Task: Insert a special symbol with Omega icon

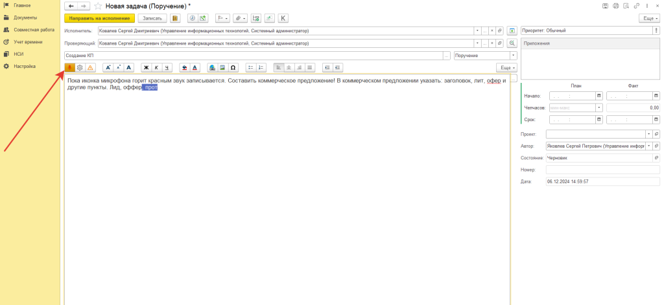Action: click(x=233, y=67)
